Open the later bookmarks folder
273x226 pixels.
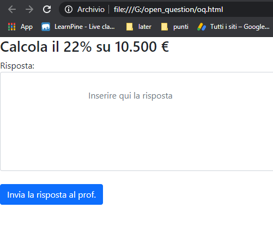pos(139,27)
